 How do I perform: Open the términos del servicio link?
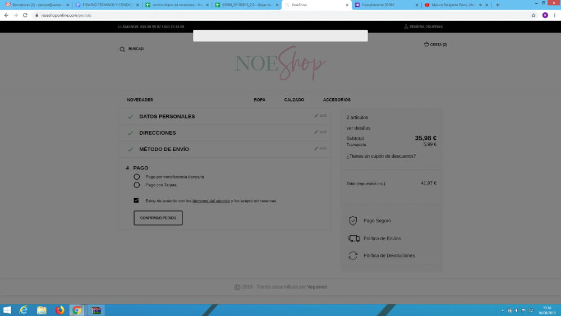point(211,201)
